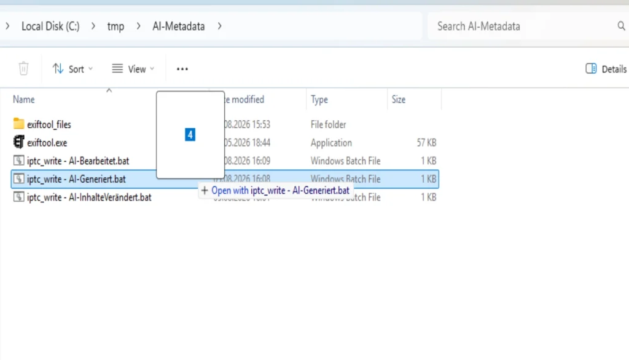
Task: Sort by Date modified column header
Action: pos(244,99)
